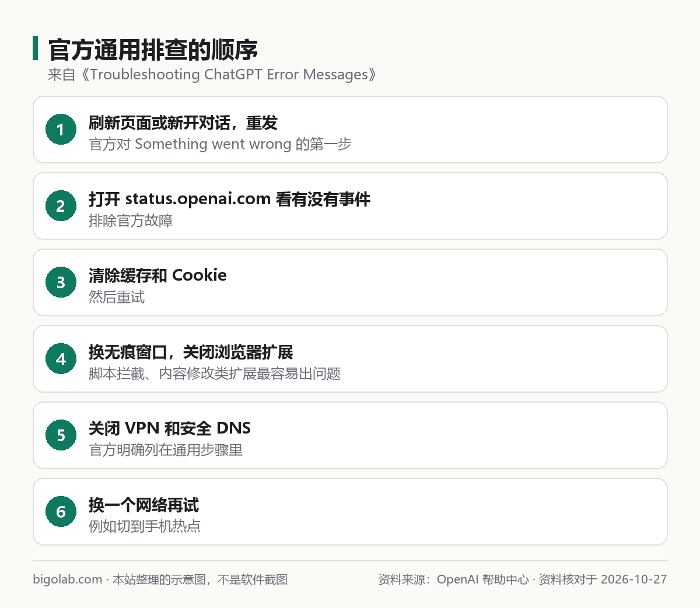Click heading 清除缓存和 Cookie
Image resolution: width=700 pixels, height=608 pixels.
157,275
